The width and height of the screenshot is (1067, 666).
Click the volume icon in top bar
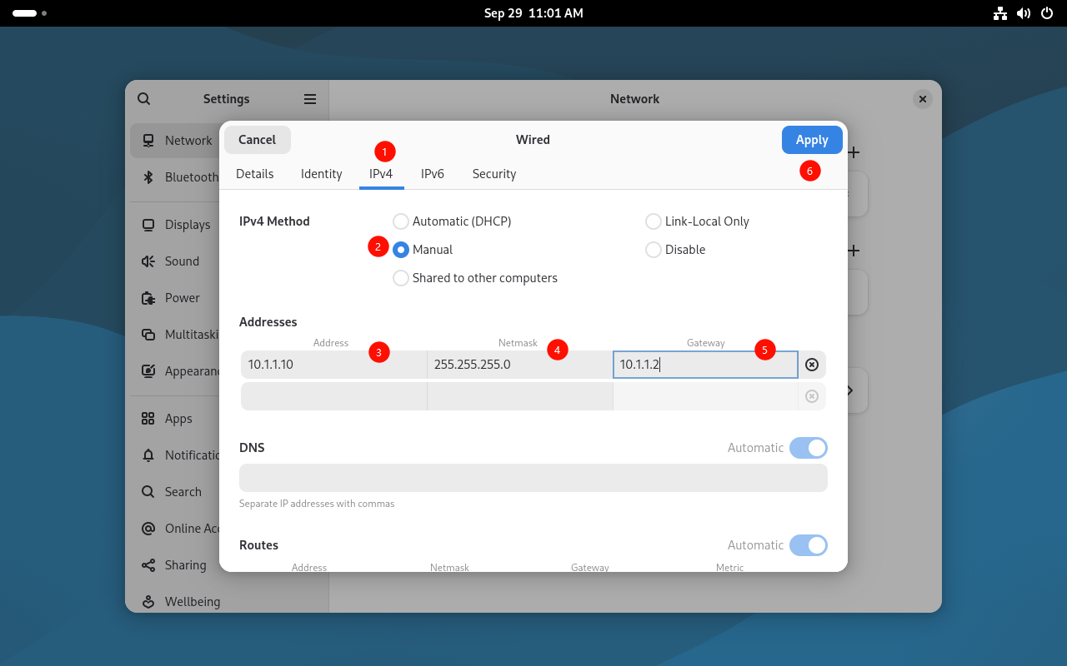pos(1024,13)
